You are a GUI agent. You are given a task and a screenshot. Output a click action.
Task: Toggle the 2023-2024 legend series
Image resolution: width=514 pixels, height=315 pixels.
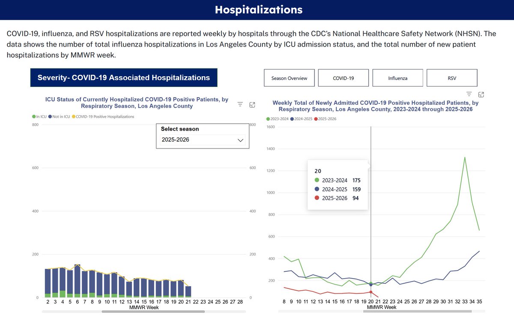pyautogui.click(x=277, y=119)
